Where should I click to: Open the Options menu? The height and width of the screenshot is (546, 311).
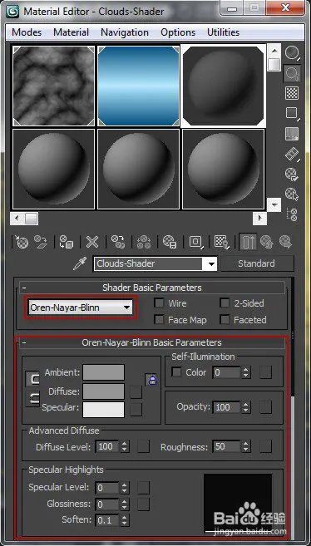pyautogui.click(x=178, y=32)
